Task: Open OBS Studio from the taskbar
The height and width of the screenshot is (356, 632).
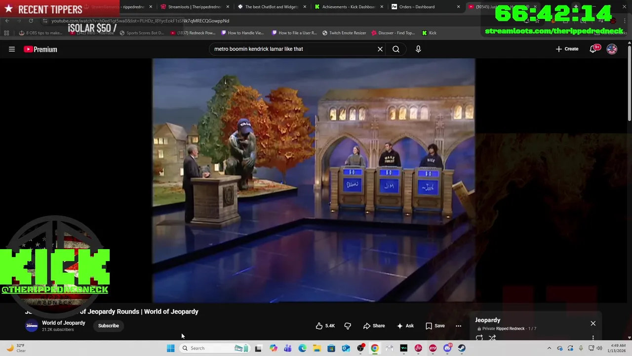Action: 360,348
